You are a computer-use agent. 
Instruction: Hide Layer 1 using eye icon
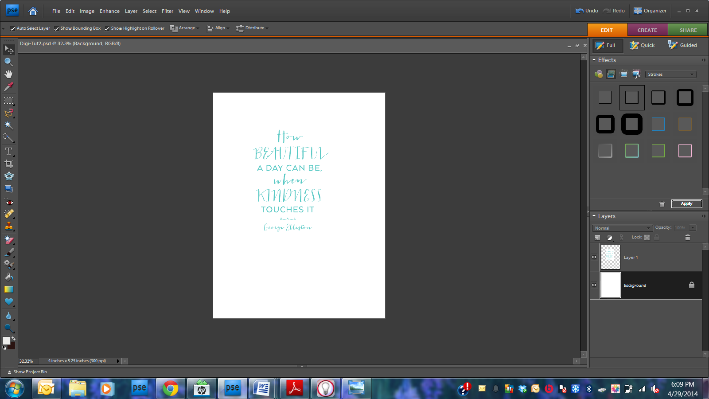point(594,257)
